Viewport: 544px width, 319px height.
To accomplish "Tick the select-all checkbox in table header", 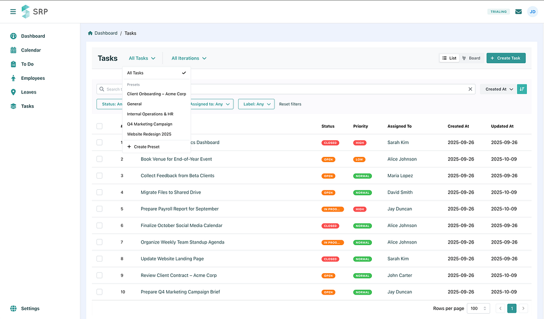I will 99,126.
